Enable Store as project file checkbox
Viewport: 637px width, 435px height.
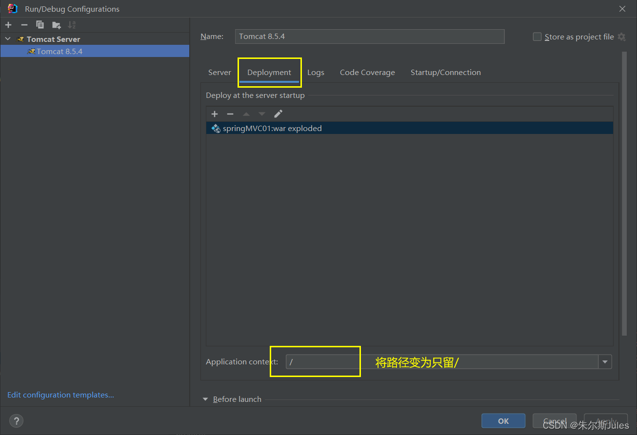[x=537, y=37]
